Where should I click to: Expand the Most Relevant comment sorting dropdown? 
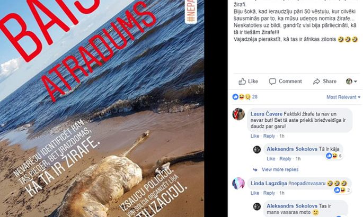point(343,97)
